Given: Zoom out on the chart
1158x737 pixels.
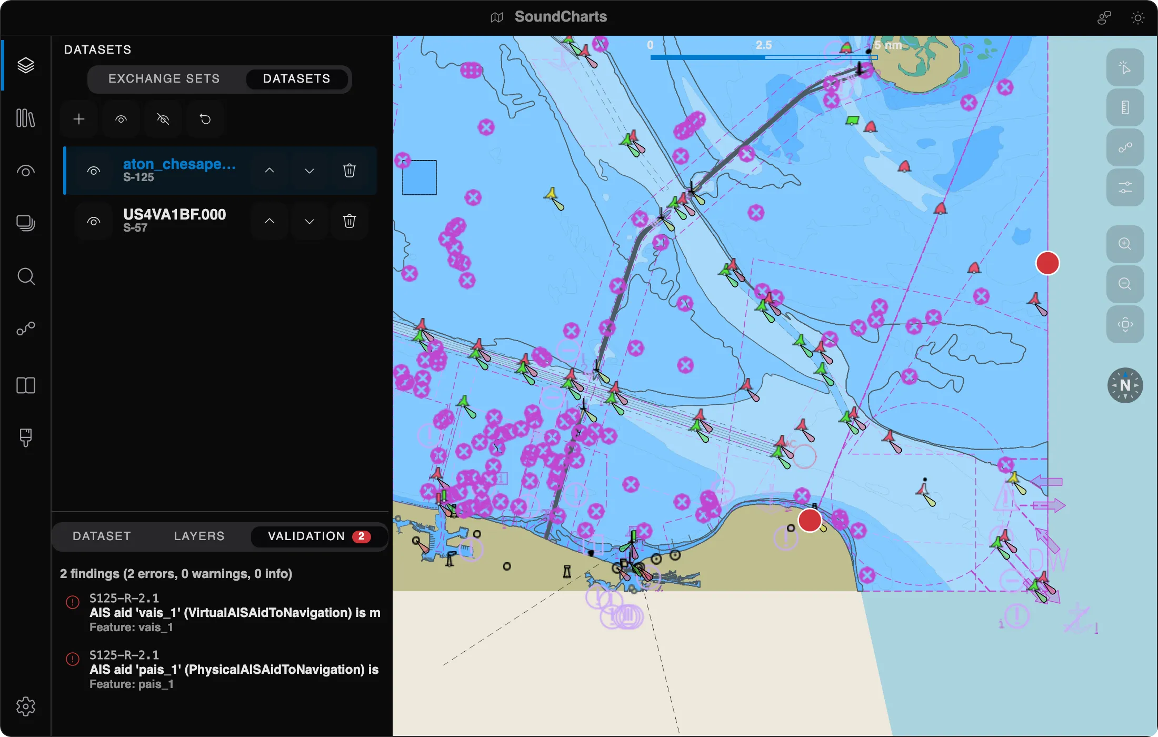Looking at the screenshot, I should (x=1125, y=284).
